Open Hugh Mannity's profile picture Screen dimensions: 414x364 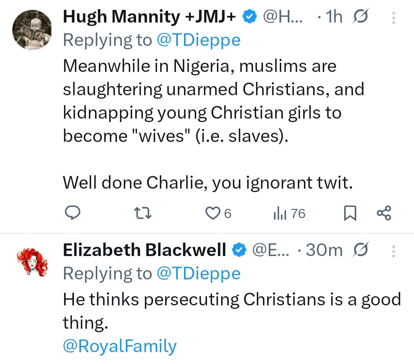point(32,31)
